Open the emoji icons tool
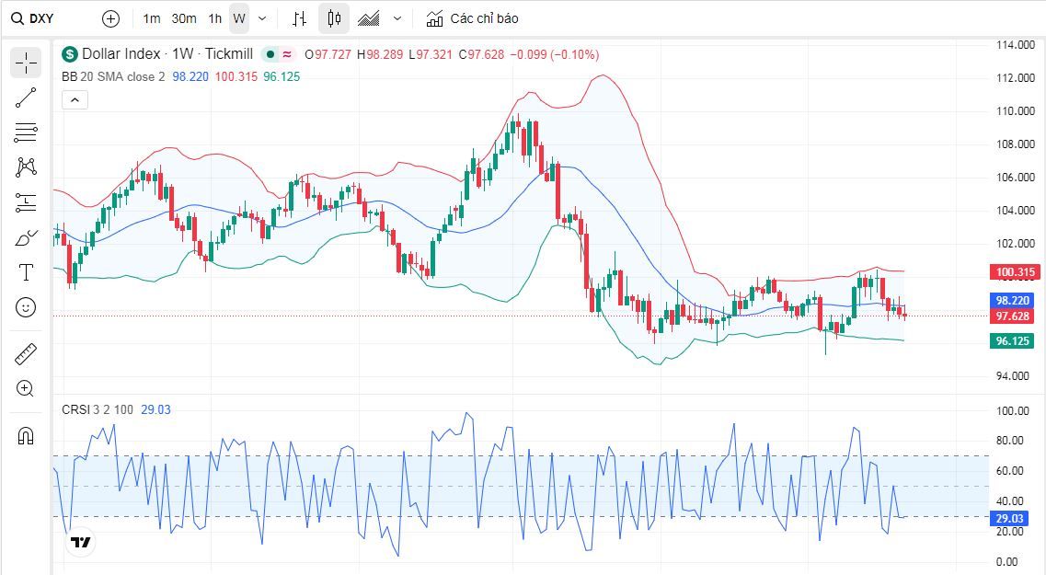The width and height of the screenshot is (1046, 575). click(26, 307)
